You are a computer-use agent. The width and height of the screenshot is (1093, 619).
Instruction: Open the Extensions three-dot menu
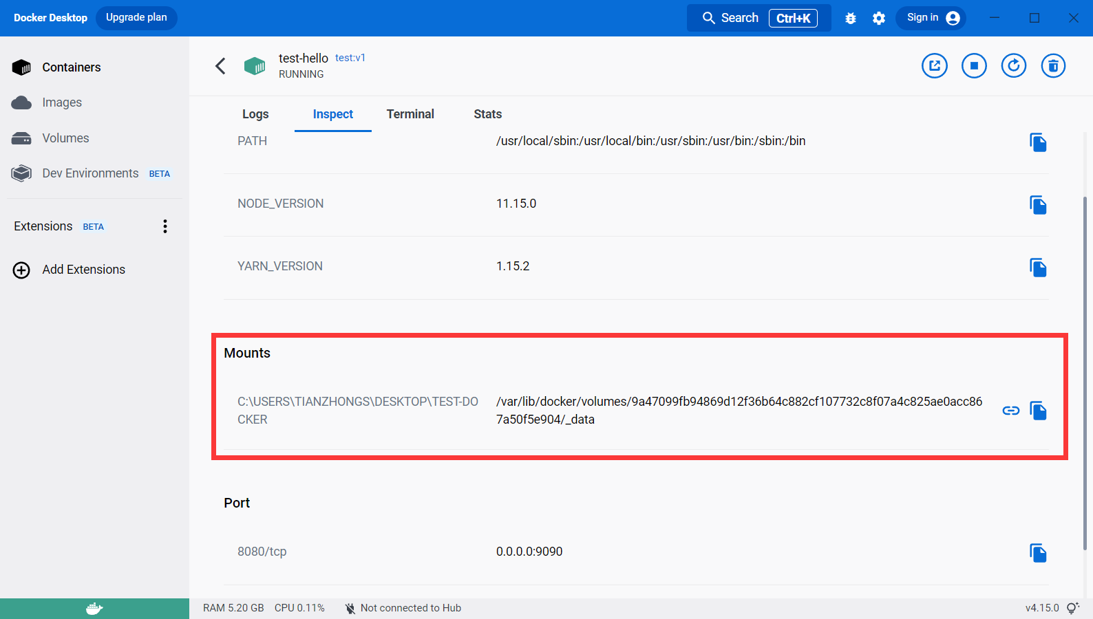pyautogui.click(x=165, y=226)
